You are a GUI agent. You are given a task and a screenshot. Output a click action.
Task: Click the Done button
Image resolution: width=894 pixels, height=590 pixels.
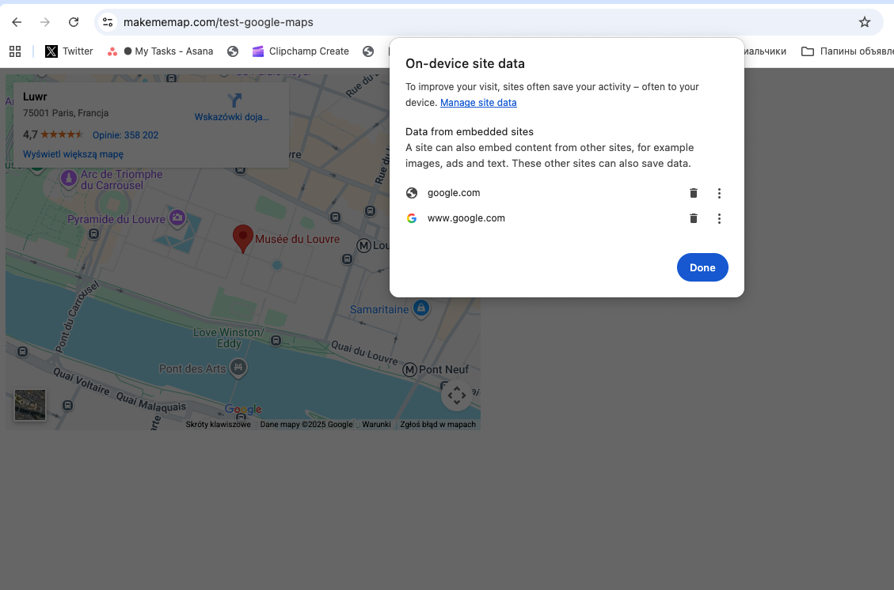(x=702, y=267)
